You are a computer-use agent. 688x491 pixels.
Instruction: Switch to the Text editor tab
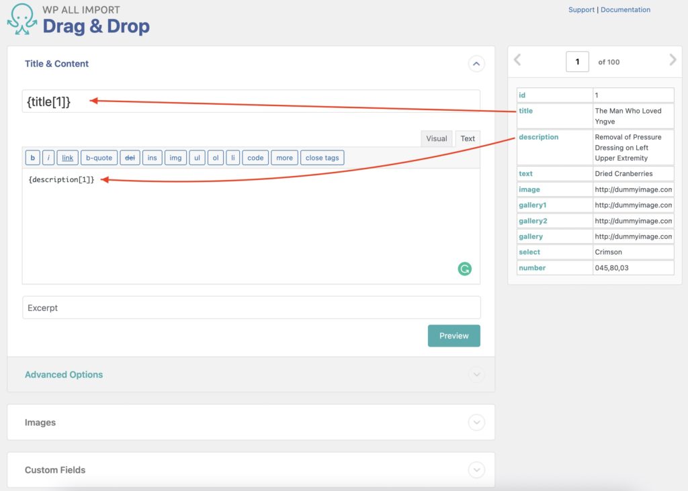point(468,138)
